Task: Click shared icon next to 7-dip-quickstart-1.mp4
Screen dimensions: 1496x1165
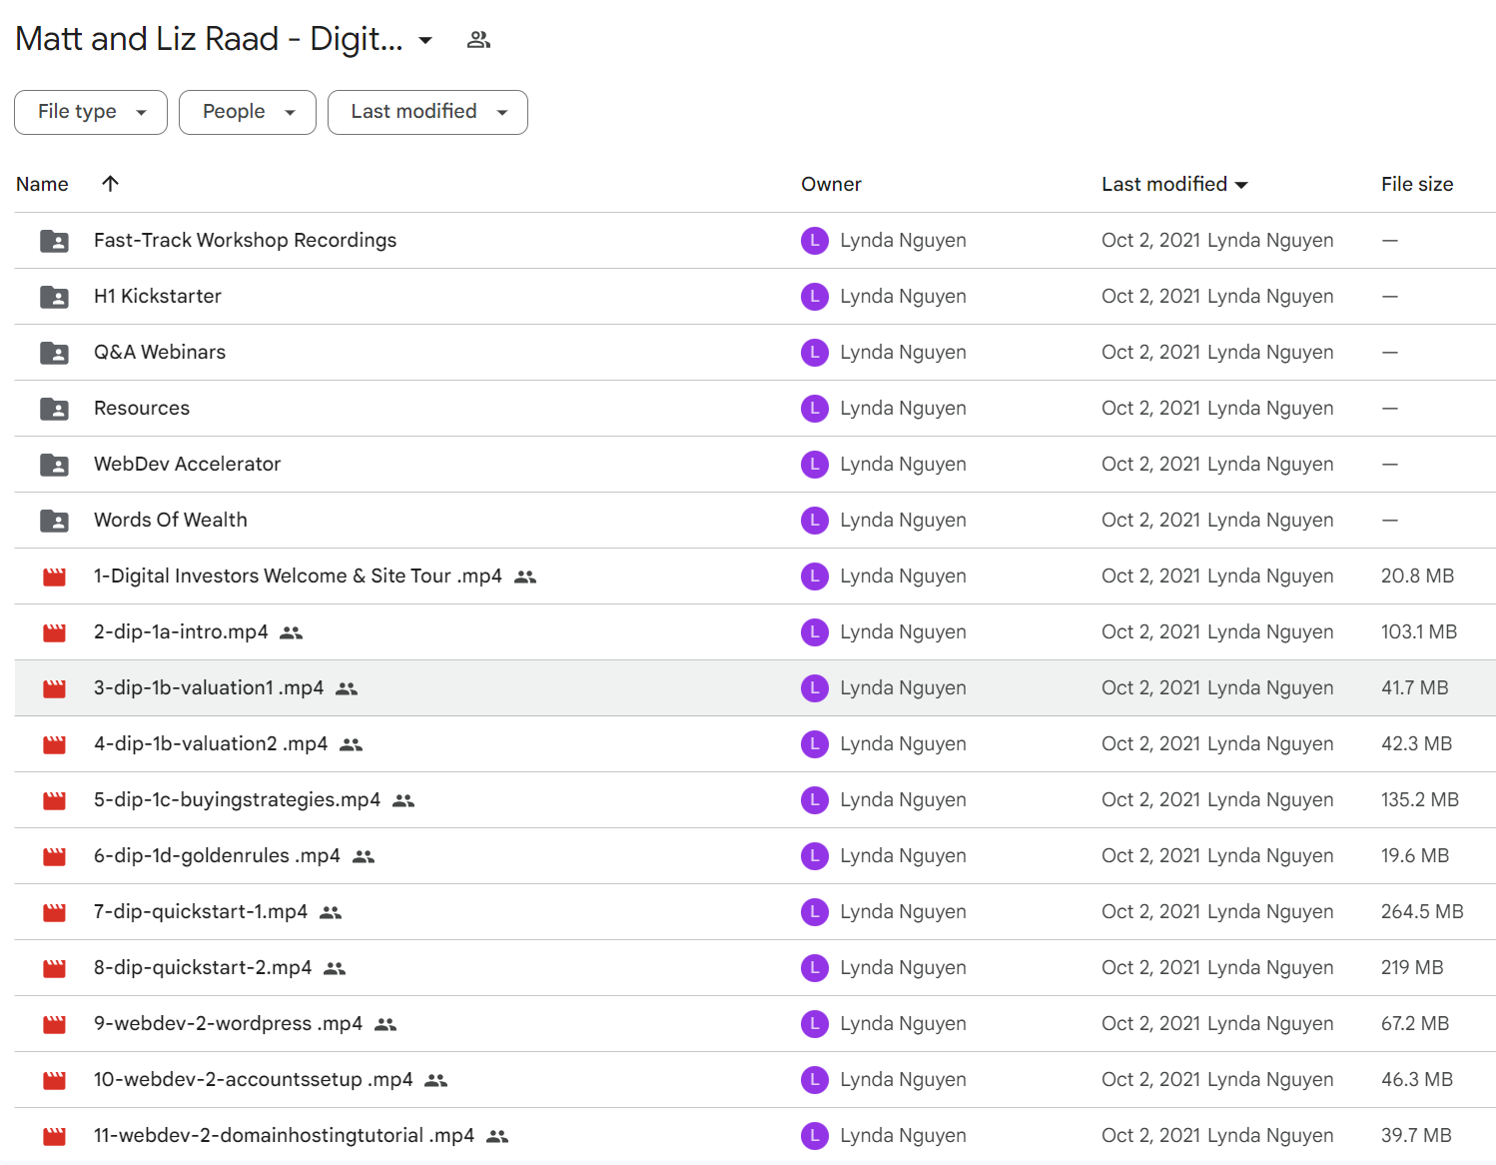Action: click(331, 912)
